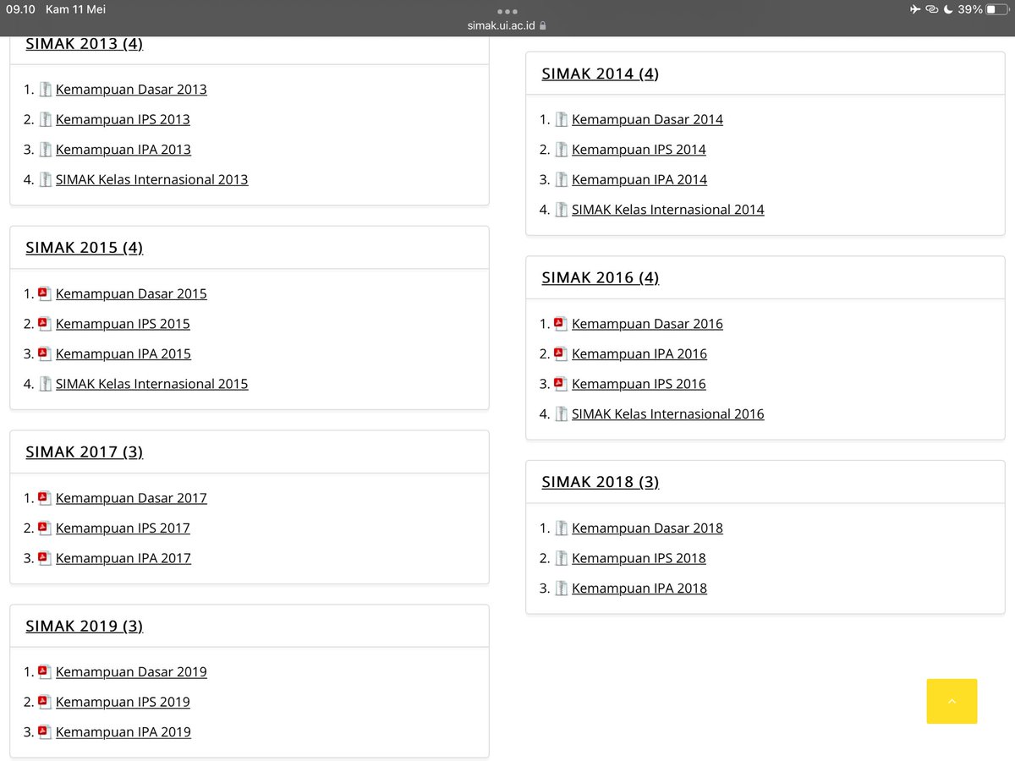1015x761 pixels.
Task: Click the PDF icon beside Kemampuan IPS 2019
Action: [45, 701]
